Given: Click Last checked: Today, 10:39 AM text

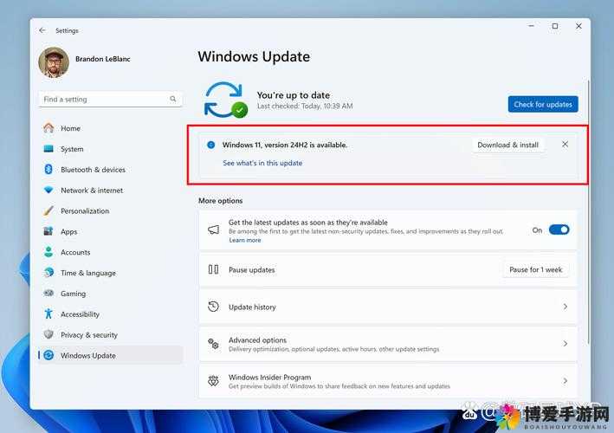Looking at the screenshot, I should 305,106.
